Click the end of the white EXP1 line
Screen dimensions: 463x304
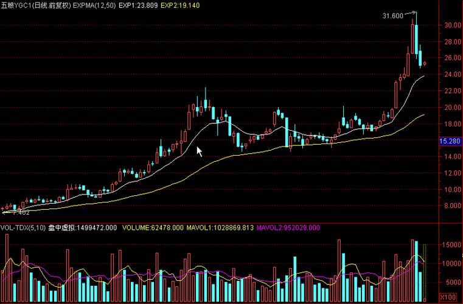423,75
